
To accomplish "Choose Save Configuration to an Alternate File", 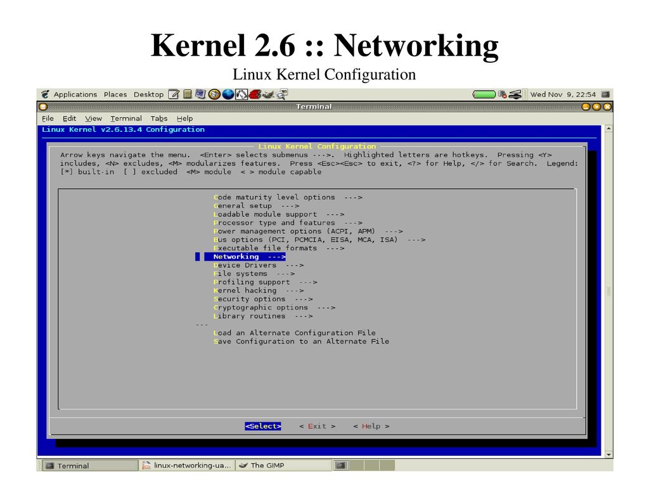I will [x=301, y=342].
